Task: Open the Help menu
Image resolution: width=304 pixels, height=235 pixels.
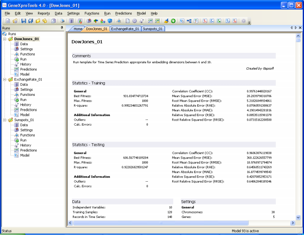Action: point(154,14)
